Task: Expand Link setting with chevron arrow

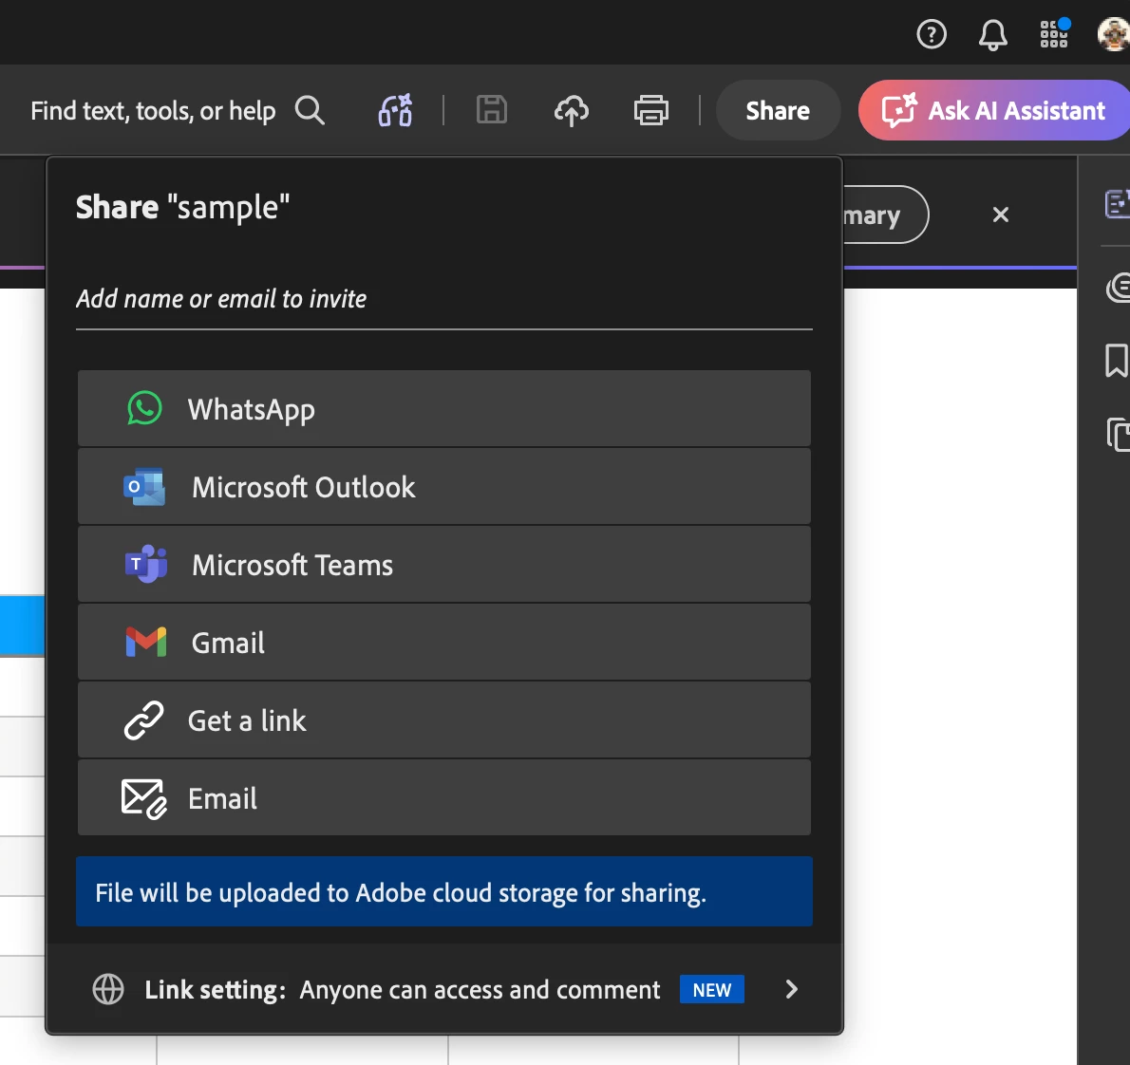Action: pyautogui.click(x=791, y=989)
